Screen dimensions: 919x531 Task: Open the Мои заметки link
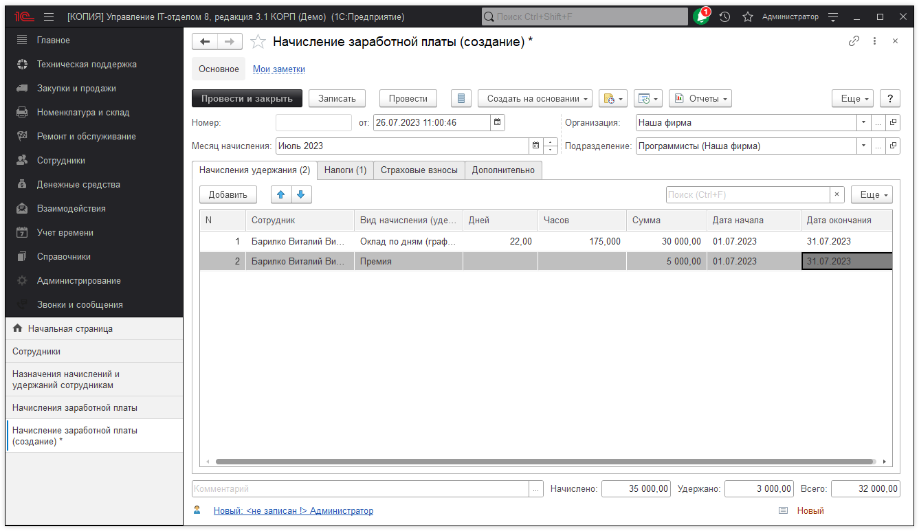[278, 69]
